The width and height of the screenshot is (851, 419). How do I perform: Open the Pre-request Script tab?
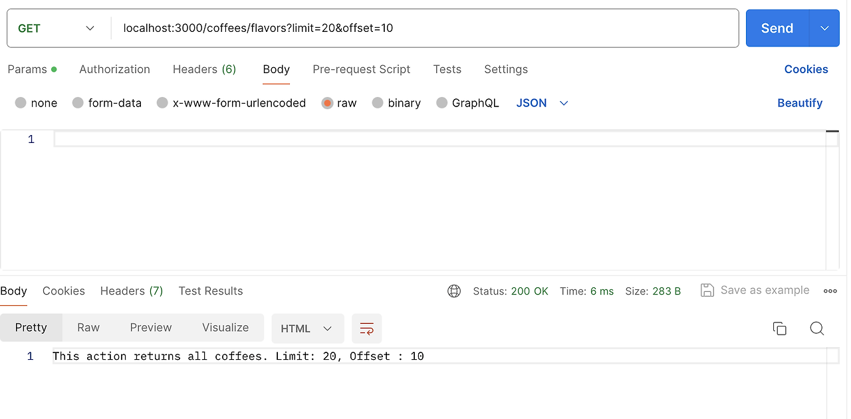[361, 69]
